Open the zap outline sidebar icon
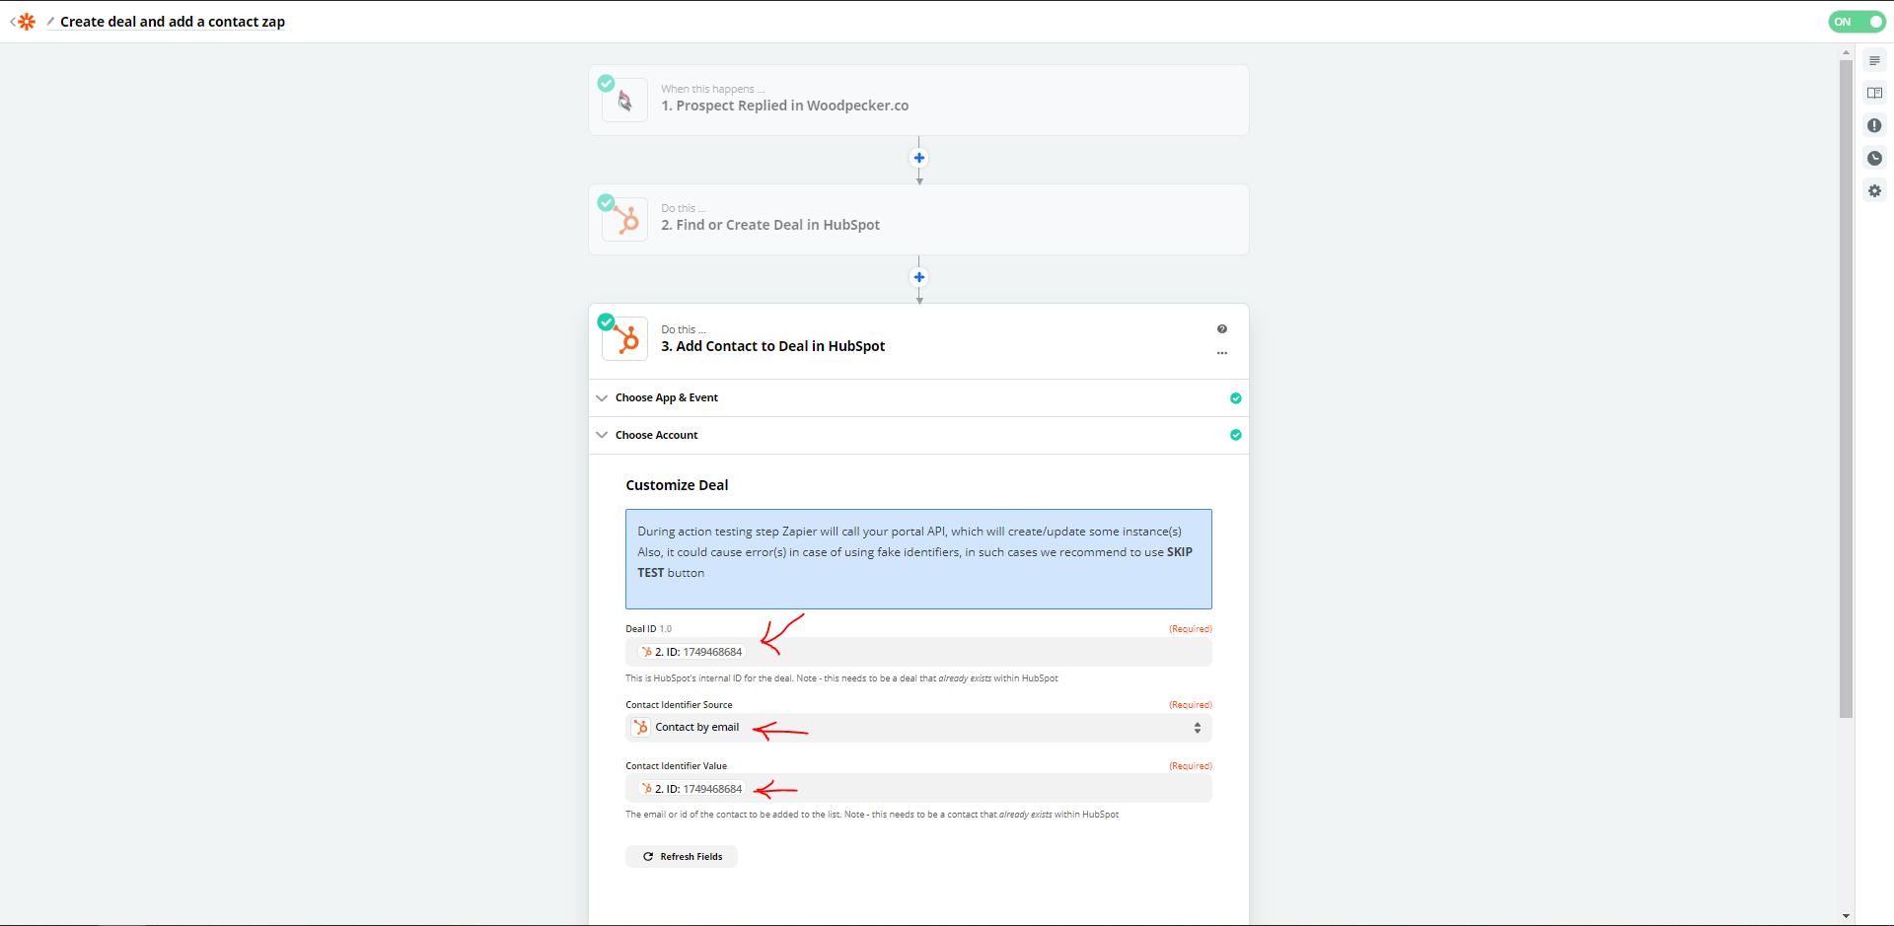 (1874, 61)
